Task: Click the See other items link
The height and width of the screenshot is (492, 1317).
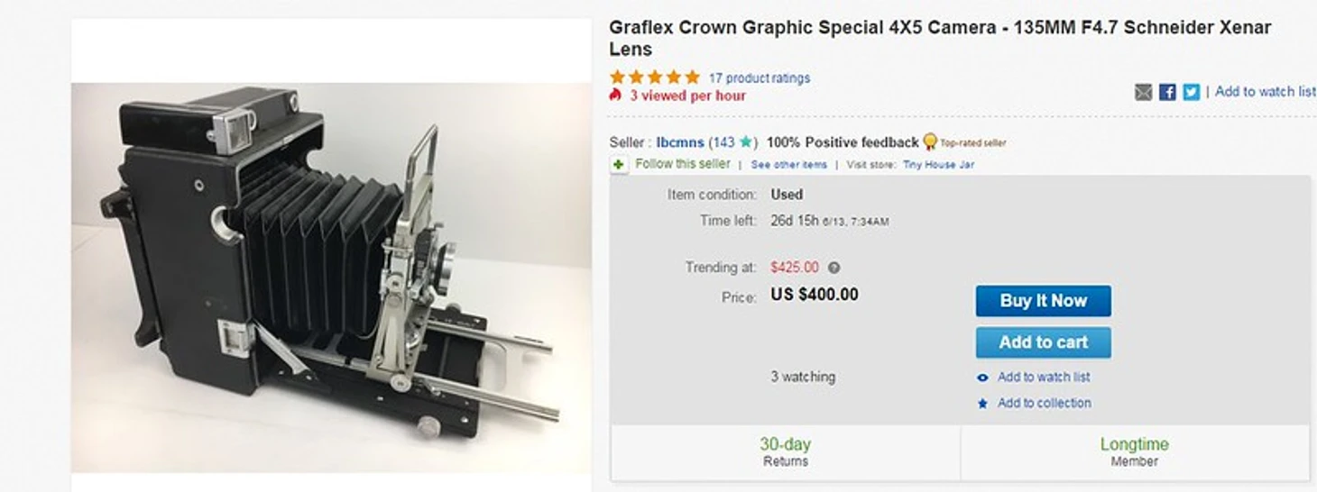Action: click(788, 165)
